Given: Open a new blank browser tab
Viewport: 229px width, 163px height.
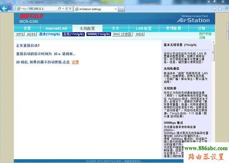Looking at the screenshot, I should pyautogui.click(x=122, y=9).
